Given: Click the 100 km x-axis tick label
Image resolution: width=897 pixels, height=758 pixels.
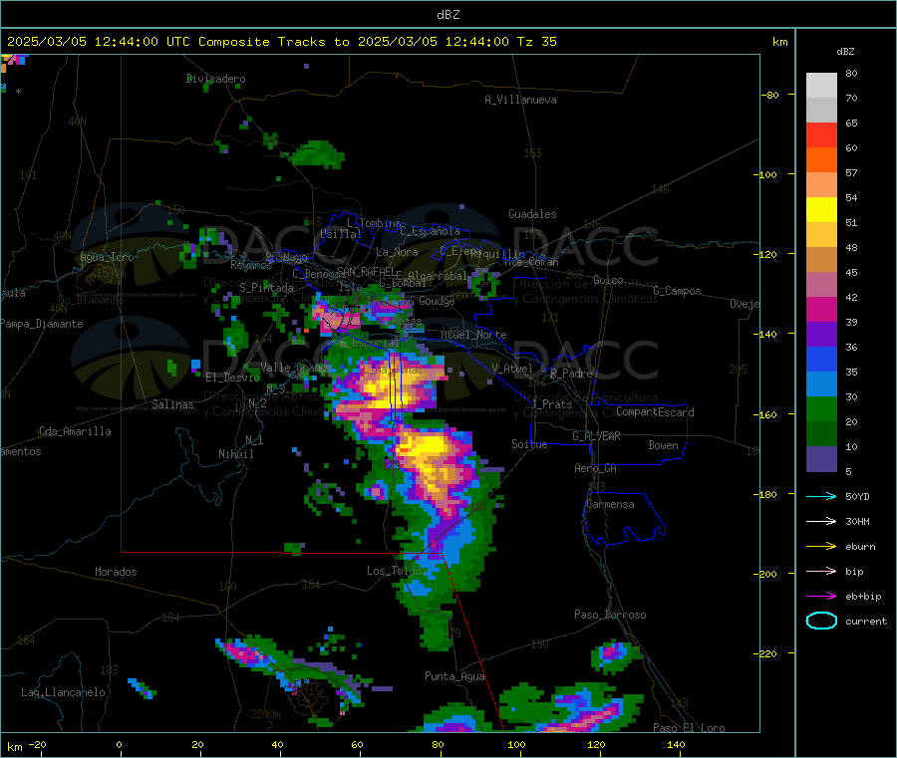Looking at the screenshot, I should click(x=516, y=744).
